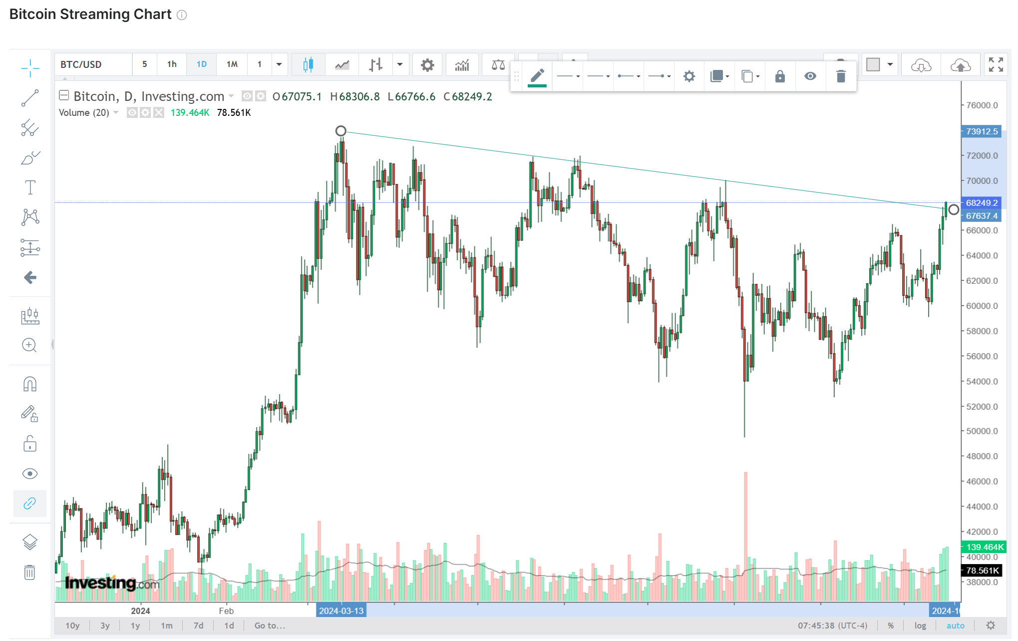Screen dimensions: 1018x641
Task: Expand the Volume (20) indicator menu
Action: [x=116, y=112]
